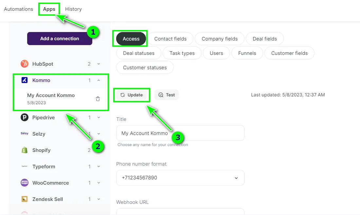Screen dimensions: 360x215
Task: Click the Selzy app icon
Action: pos(25,134)
